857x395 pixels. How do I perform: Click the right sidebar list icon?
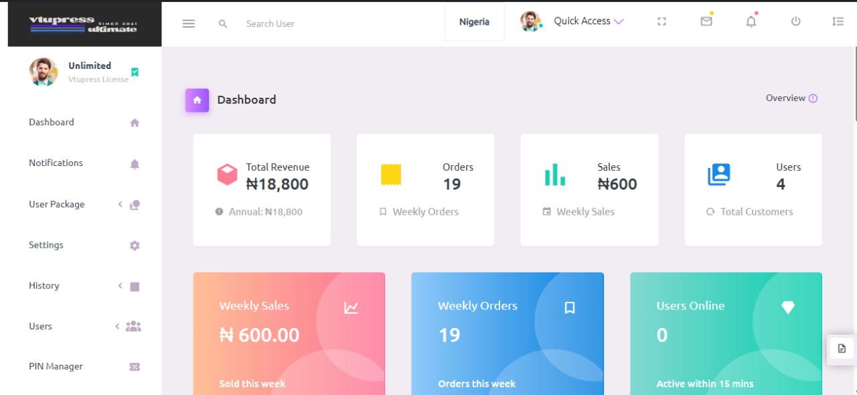pyautogui.click(x=838, y=21)
